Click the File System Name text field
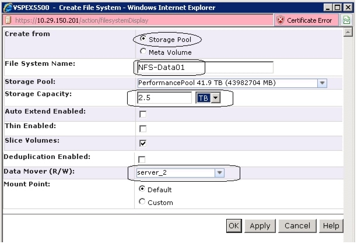The width and height of the screenshot is (361, 244). [204, 67]
